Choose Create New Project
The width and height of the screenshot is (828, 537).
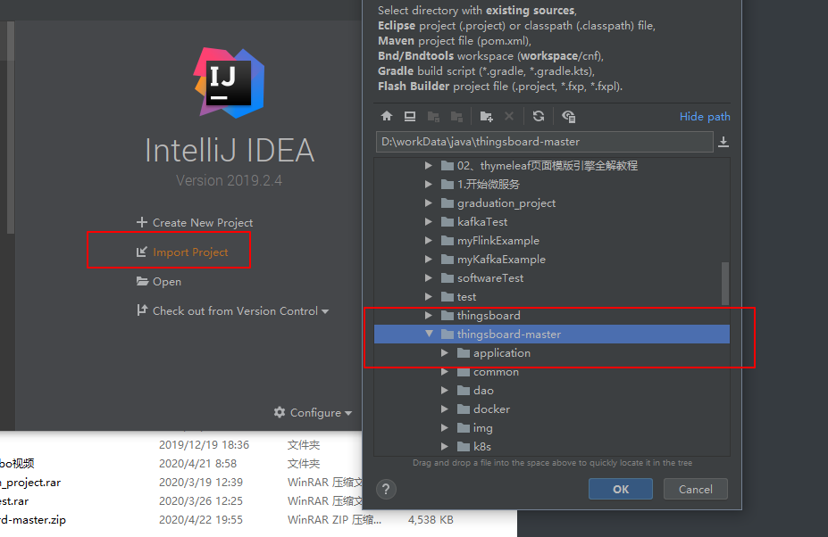click(203, 223)
